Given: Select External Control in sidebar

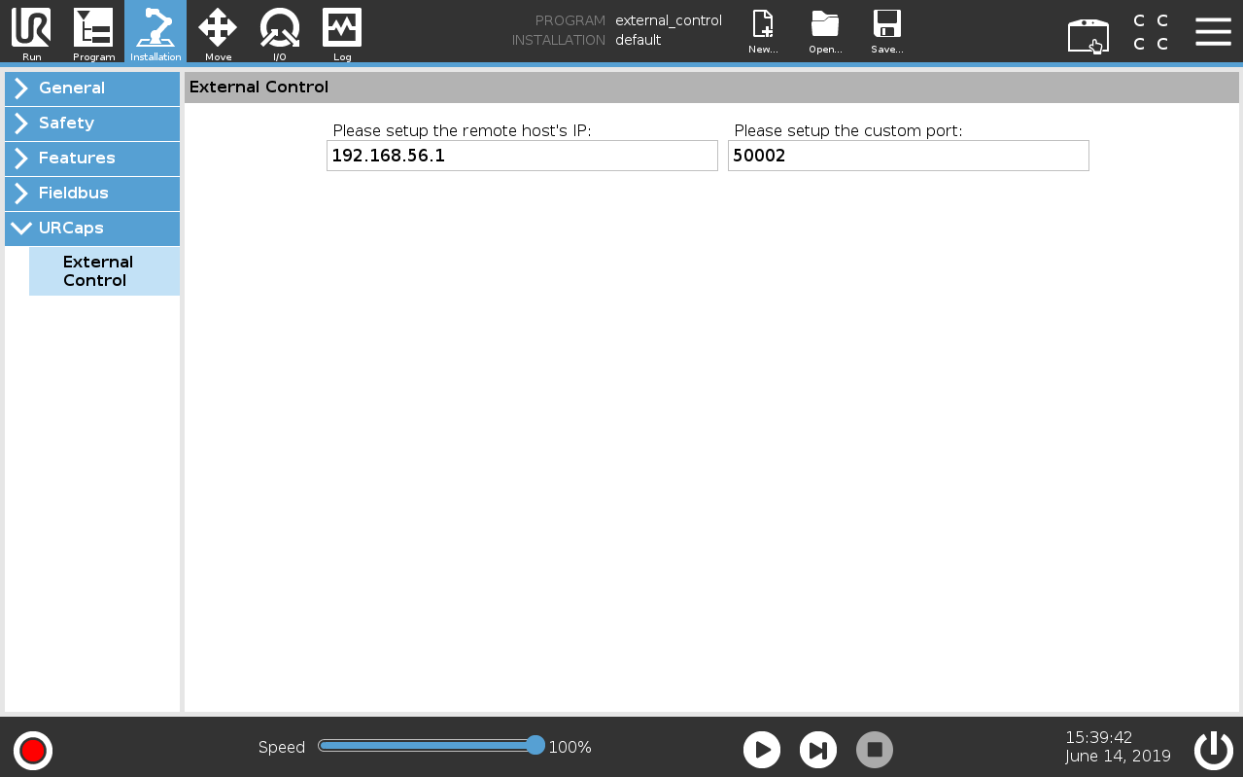Looking at the screenshot, I should [104, 271].
